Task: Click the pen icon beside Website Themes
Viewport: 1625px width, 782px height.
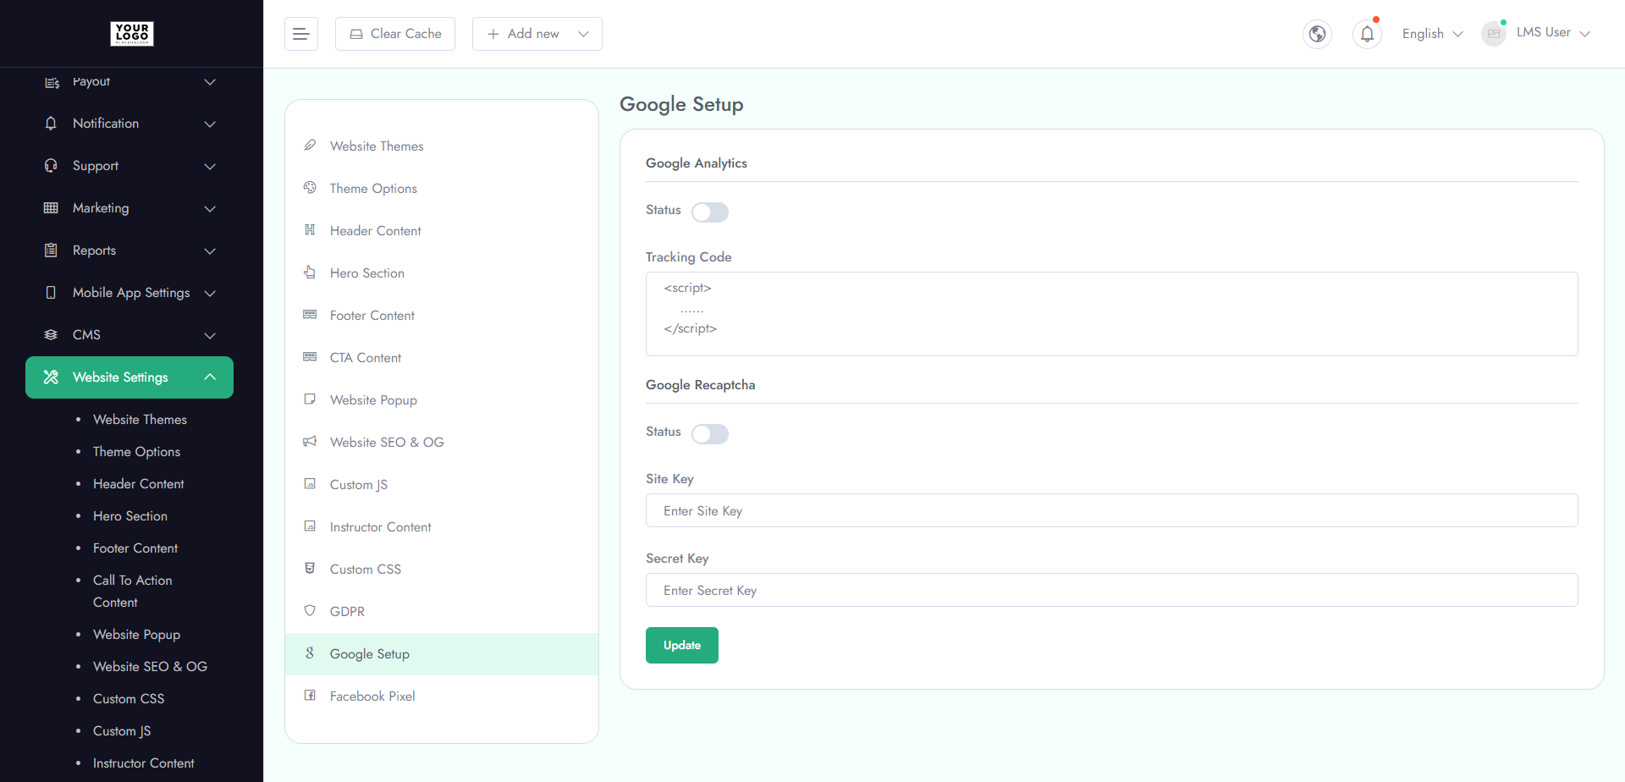Action: point(310,146)
